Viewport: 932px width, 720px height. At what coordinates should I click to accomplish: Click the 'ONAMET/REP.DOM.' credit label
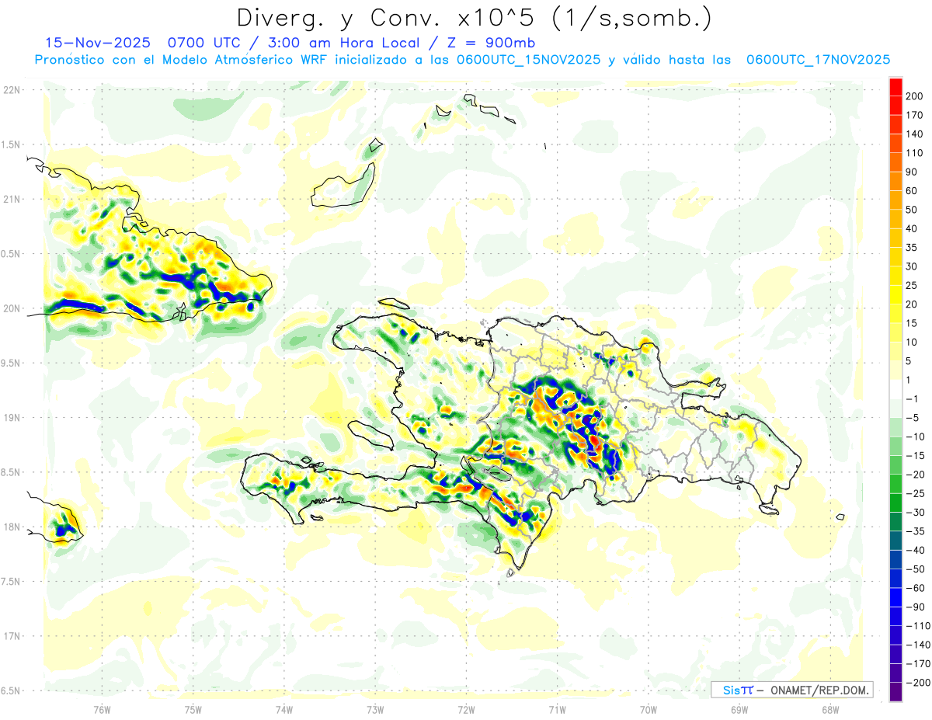point(821,690)
